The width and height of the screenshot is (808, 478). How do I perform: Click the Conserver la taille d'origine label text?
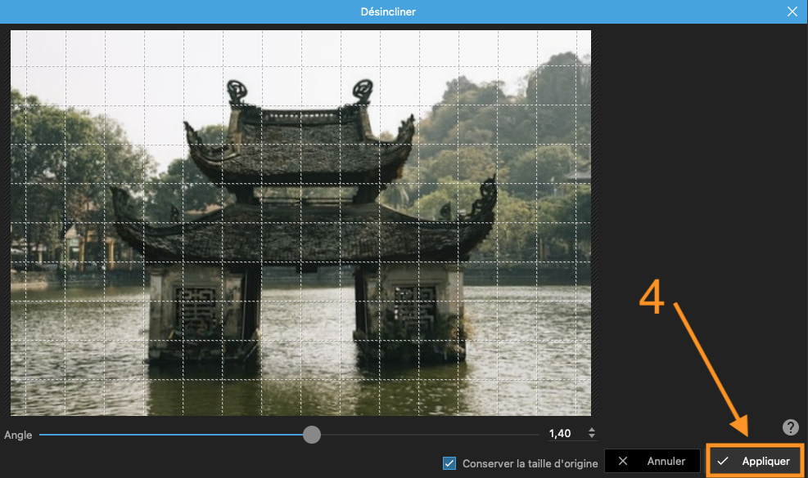coord(530,463)
